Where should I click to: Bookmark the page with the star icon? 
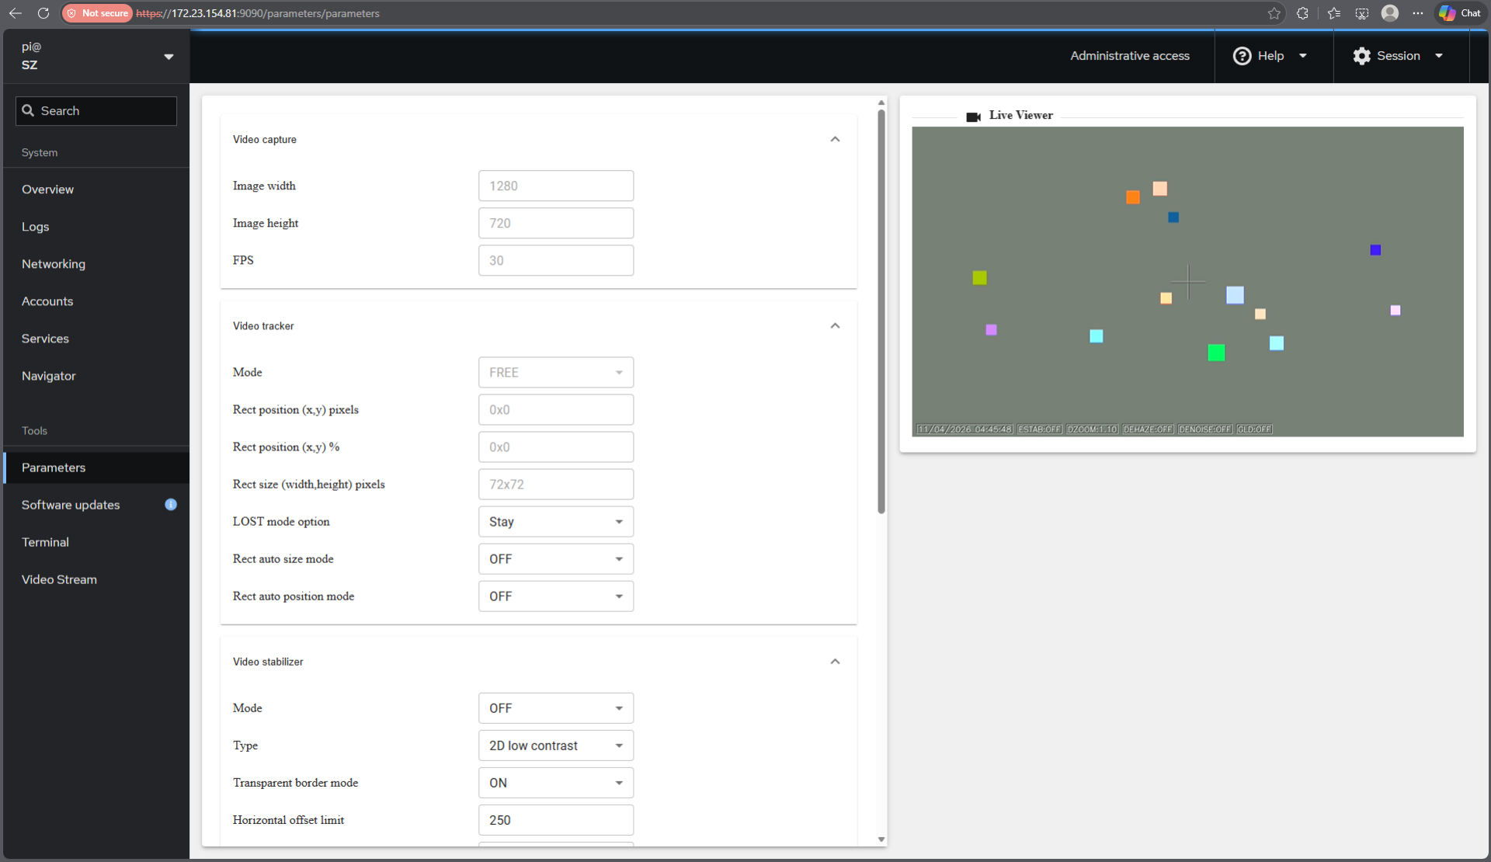[1274, 13]
